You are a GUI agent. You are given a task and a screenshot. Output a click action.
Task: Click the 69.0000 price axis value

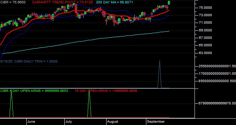206,30
